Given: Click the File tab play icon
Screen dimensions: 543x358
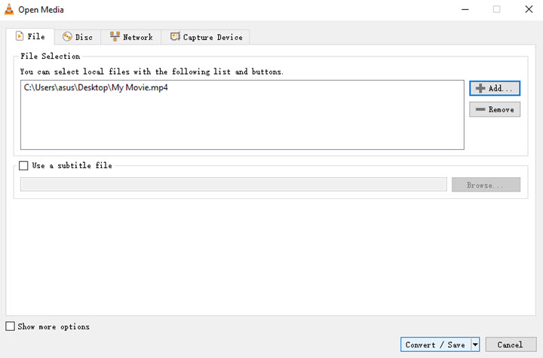Looking at the screenshot, I should [20, 36].
